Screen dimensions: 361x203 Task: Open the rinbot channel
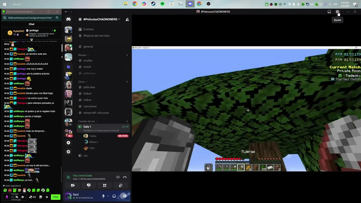(x=103, y=100)
